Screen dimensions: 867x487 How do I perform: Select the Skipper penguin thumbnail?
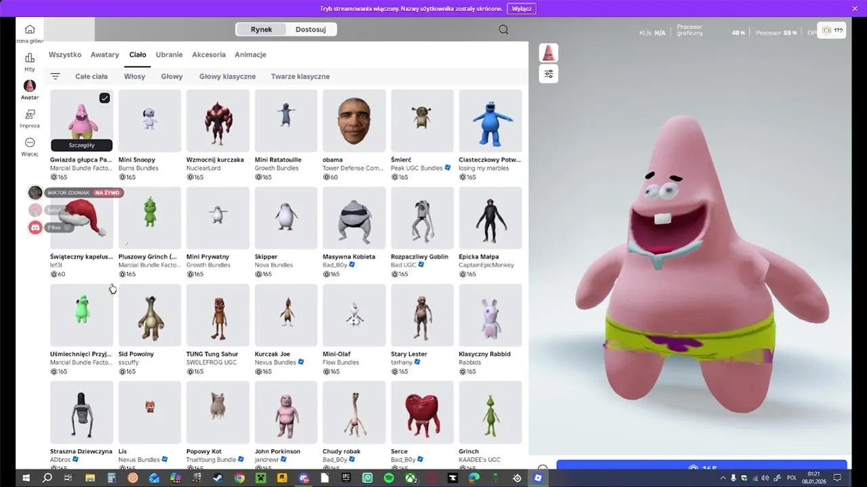[x=286, y=218]
